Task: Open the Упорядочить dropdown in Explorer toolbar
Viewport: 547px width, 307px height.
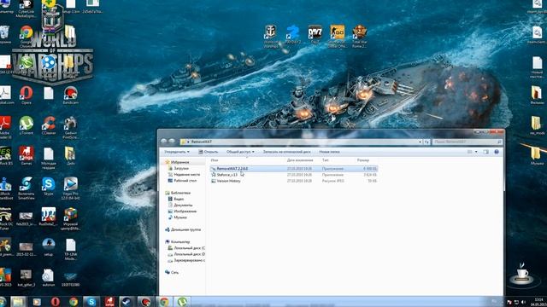Action: (177, 152)
